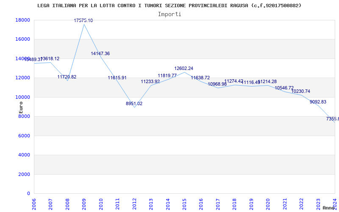Click the 2000 y-axis tick label
339x212 pixels.
click(24, 174)
